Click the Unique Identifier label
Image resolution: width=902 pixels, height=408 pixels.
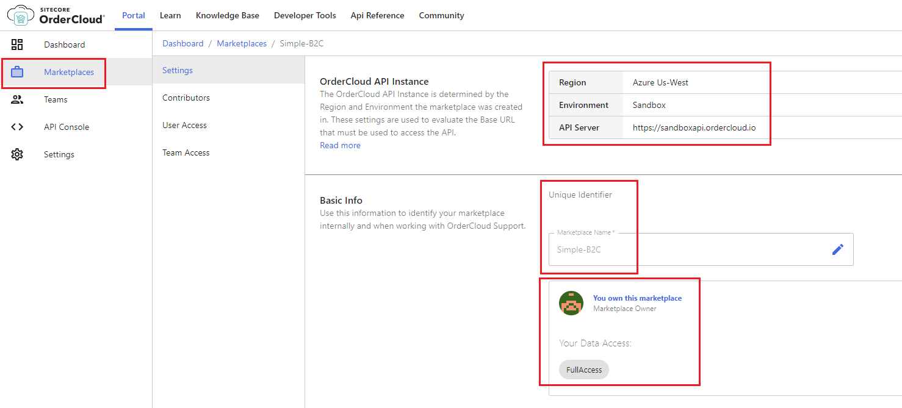click(580, 195)
